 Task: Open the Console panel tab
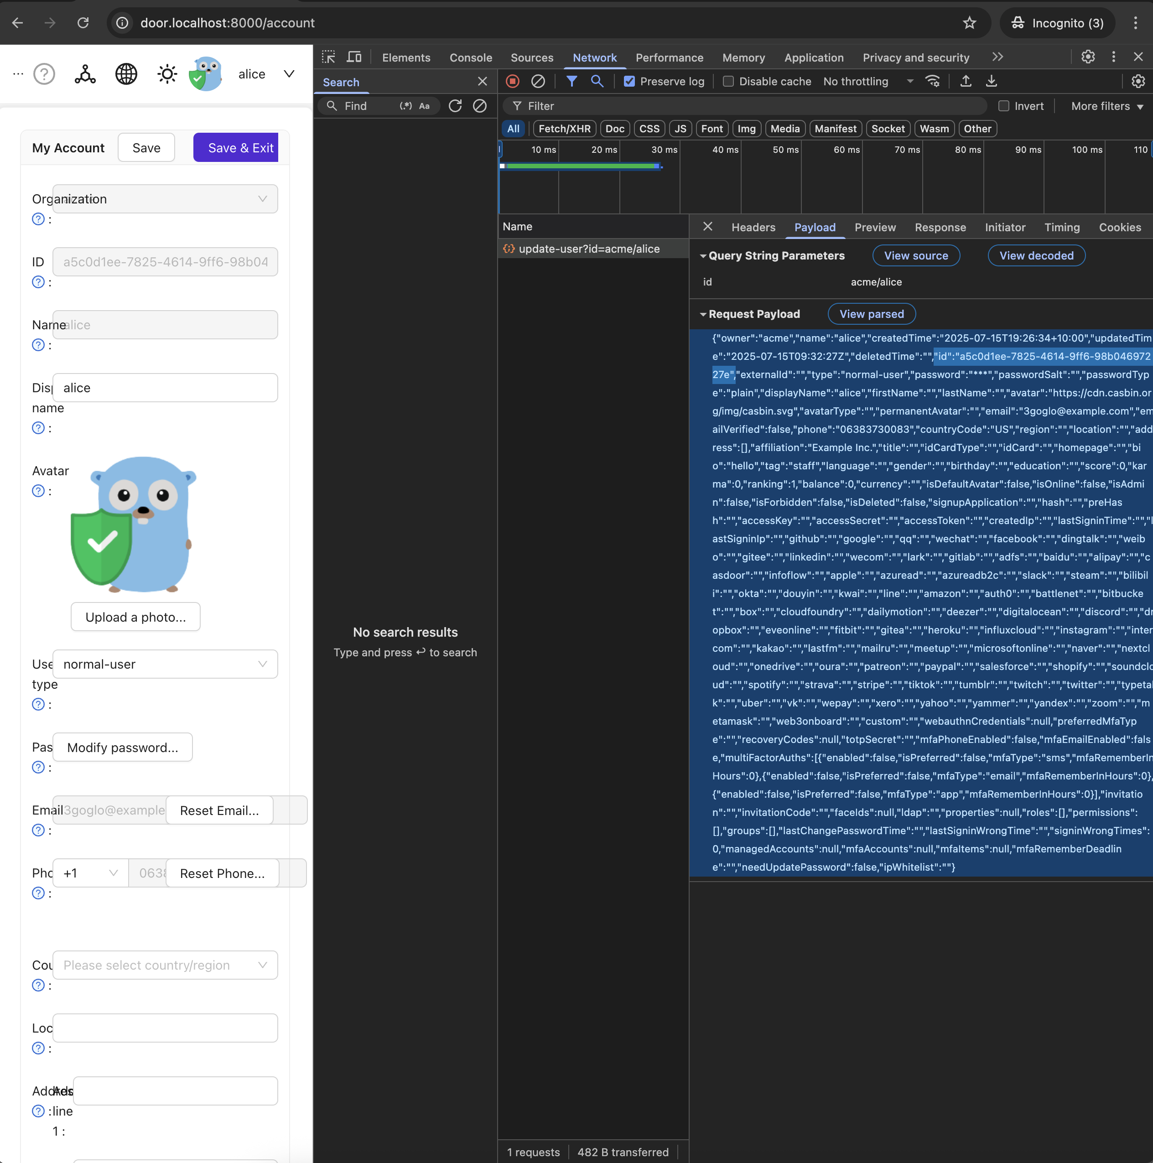click(x=470, y=58)
